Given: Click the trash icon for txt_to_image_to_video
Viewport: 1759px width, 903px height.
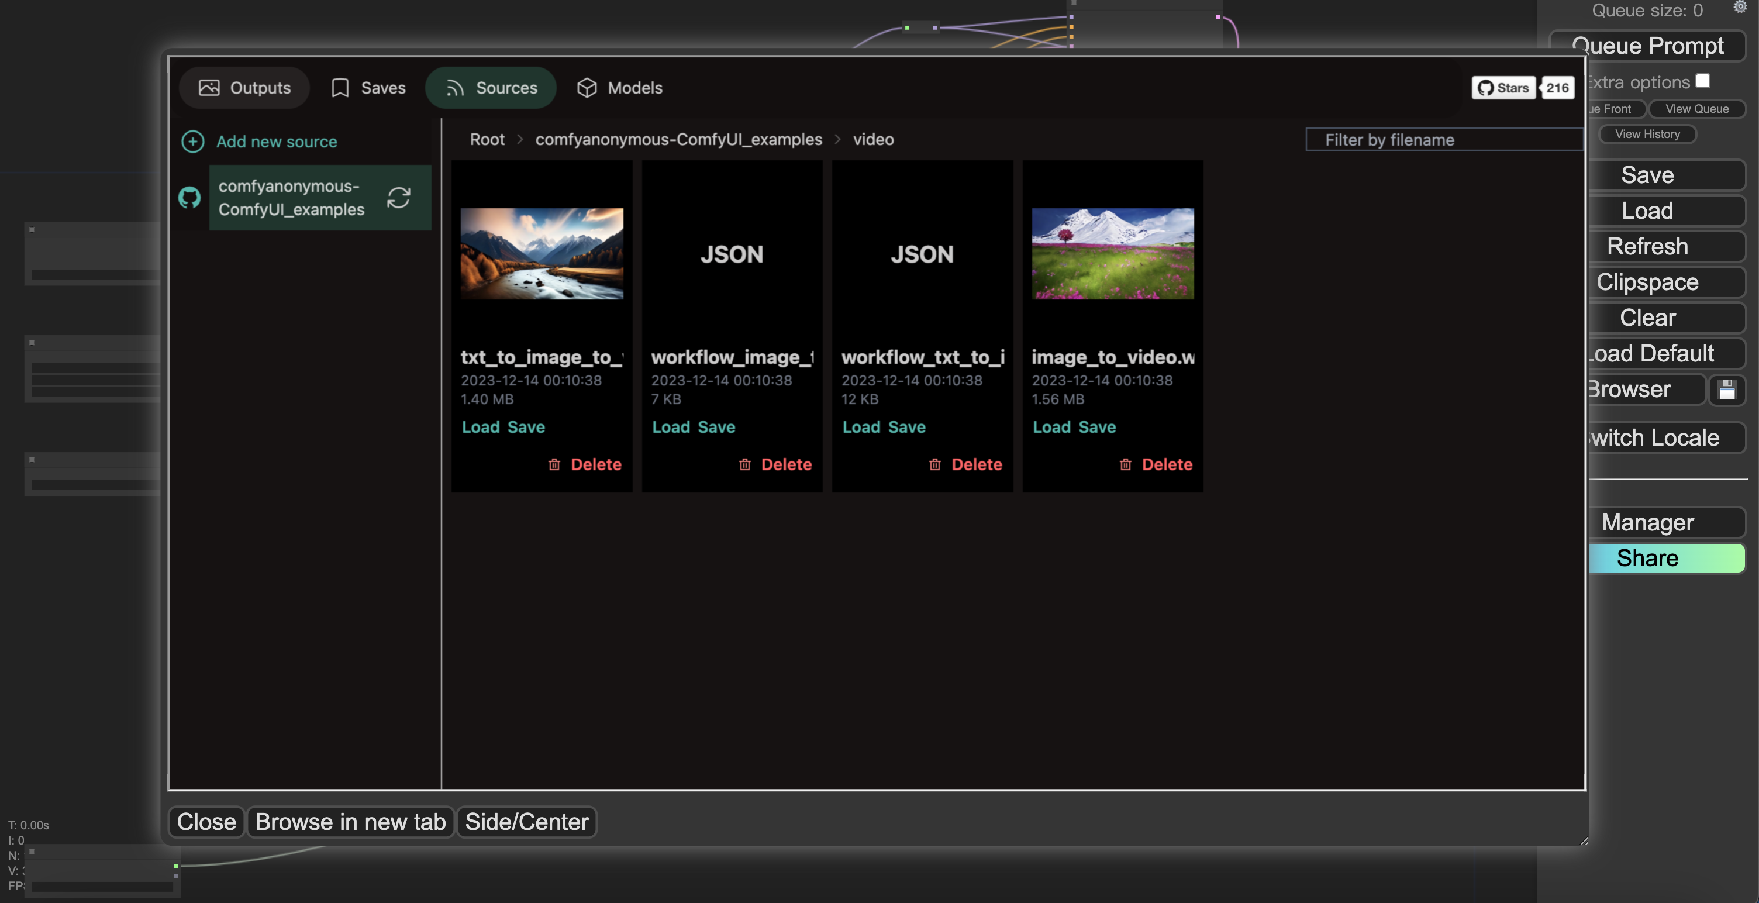Looking at the screenshot, I should (x=554, y=464).
